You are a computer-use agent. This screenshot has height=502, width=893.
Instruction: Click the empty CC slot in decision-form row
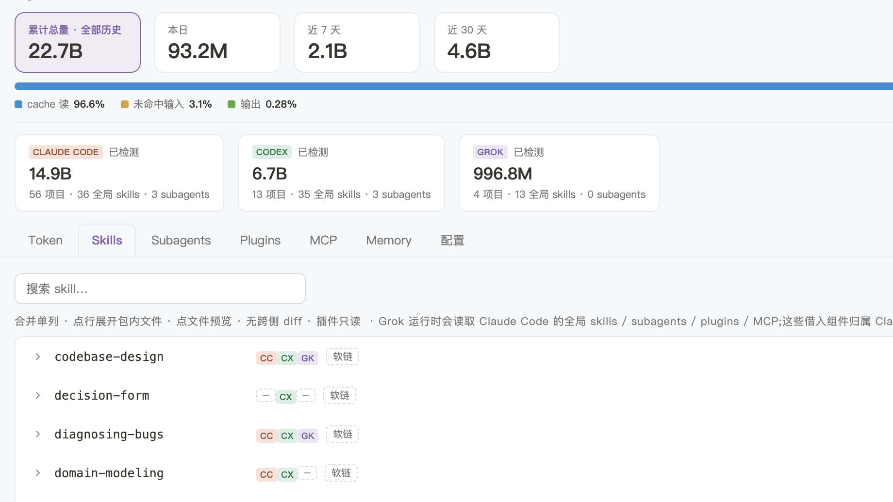(265, 396)
